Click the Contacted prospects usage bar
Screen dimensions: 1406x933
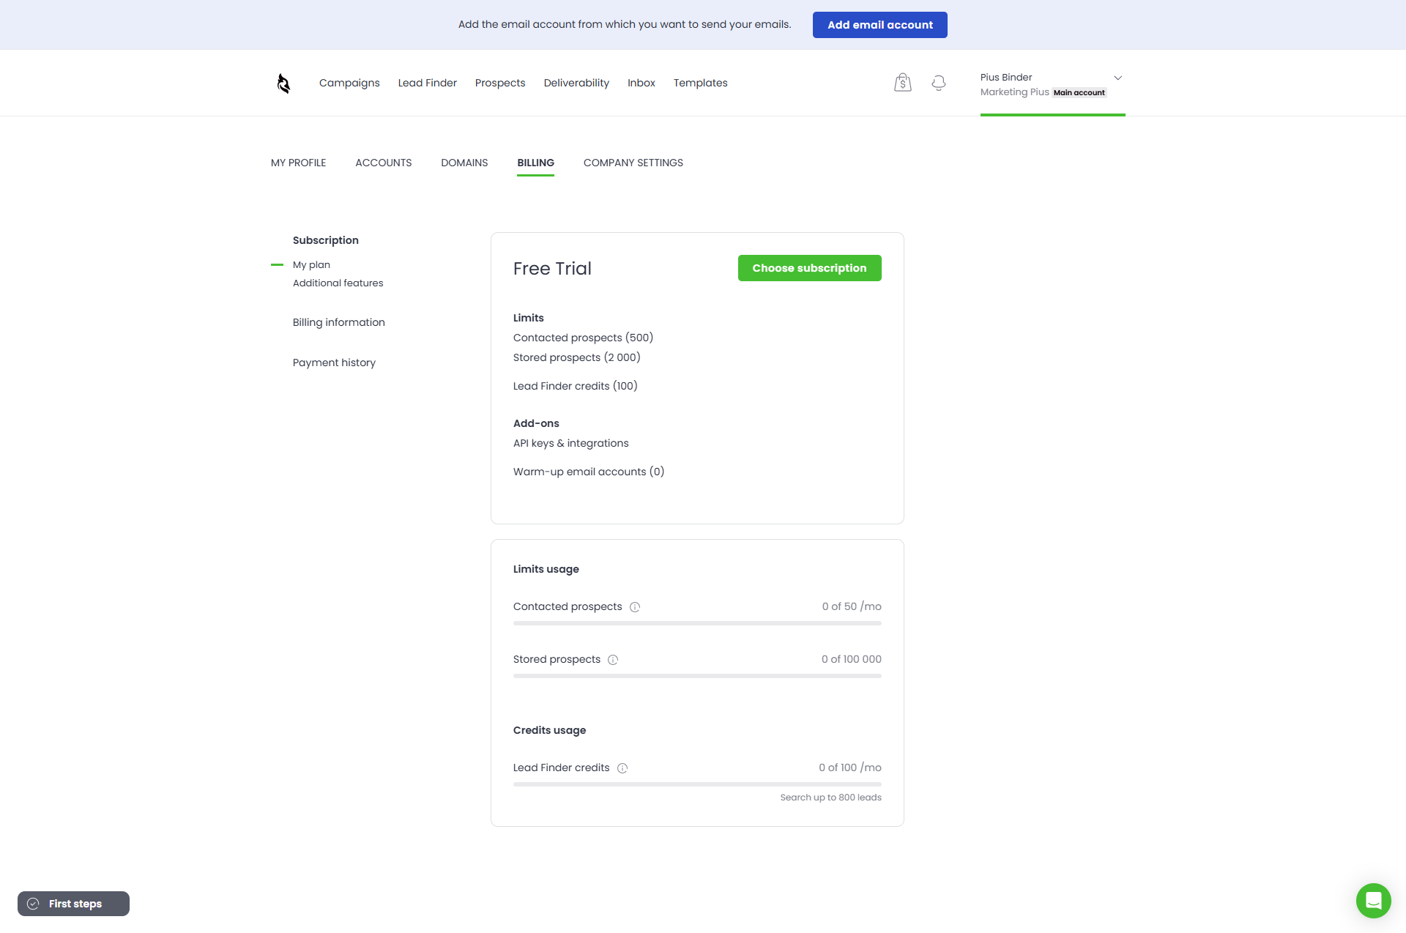pos(697,623)
